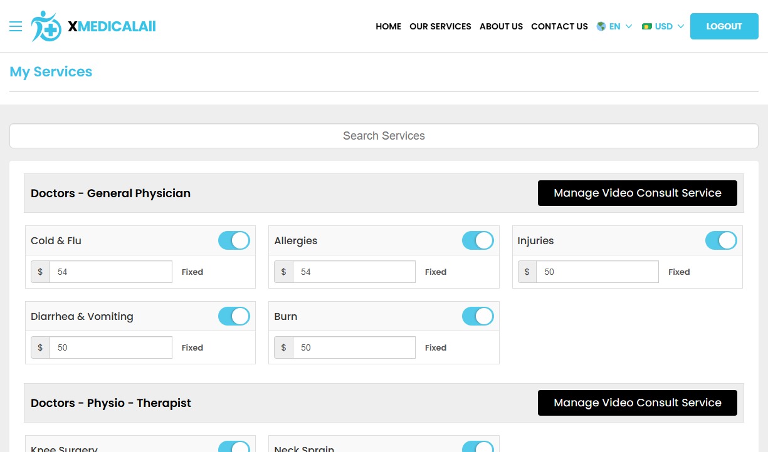
Task: Click the dollar sign beside Burn price
Action: pyautogui.click(x=283, y=347)
